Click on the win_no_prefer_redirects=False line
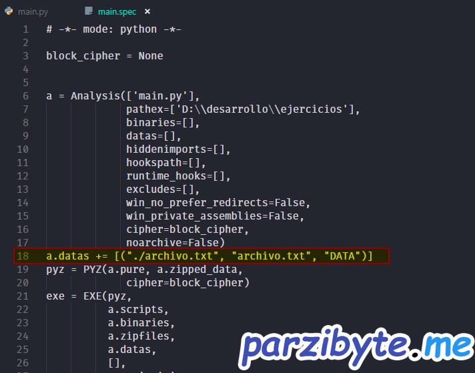This screenshot has width=475, height=373. [x=218, y=203]
